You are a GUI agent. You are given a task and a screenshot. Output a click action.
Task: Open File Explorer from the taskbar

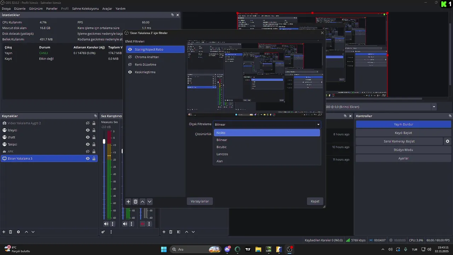(x=258, y=249)
